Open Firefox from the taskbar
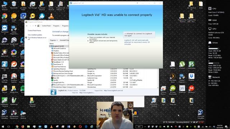 point(23,126)
